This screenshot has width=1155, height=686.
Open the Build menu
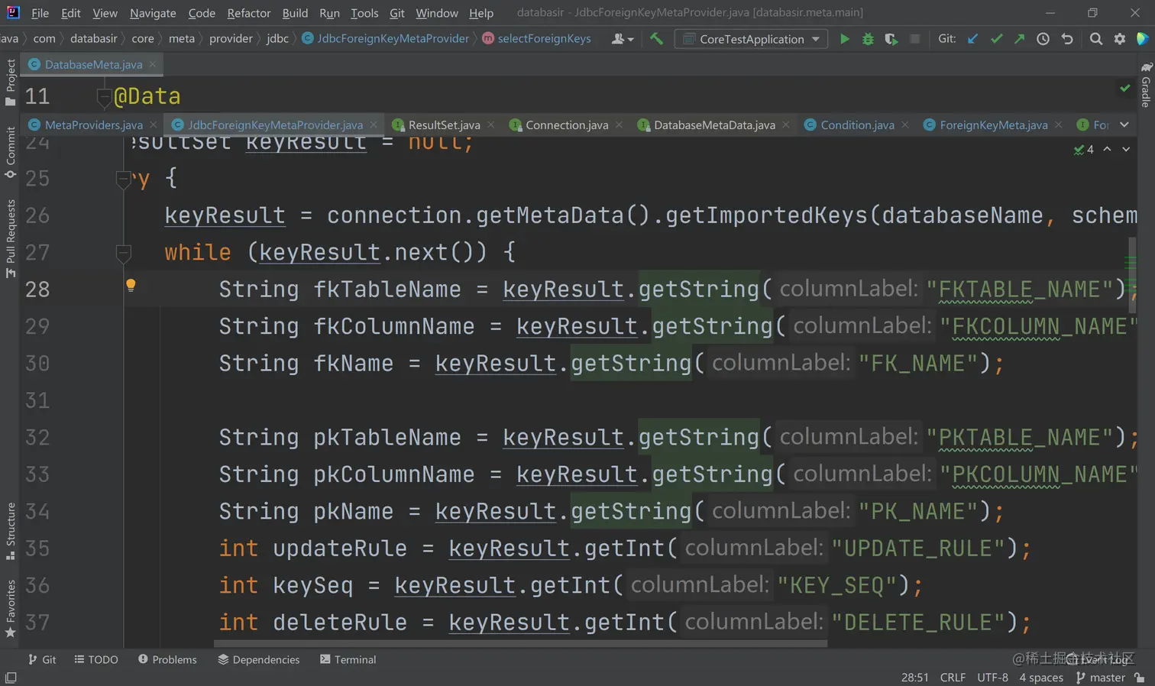[x=295, y=13]
